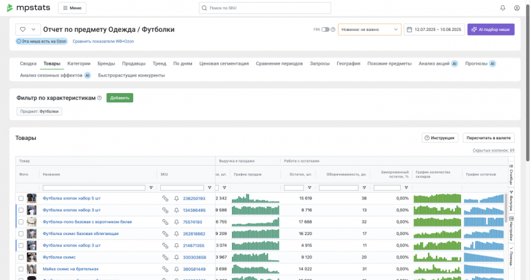Screen dimensions: 530x280
Task: Open the Столбцы side panel
Action: 511,174
